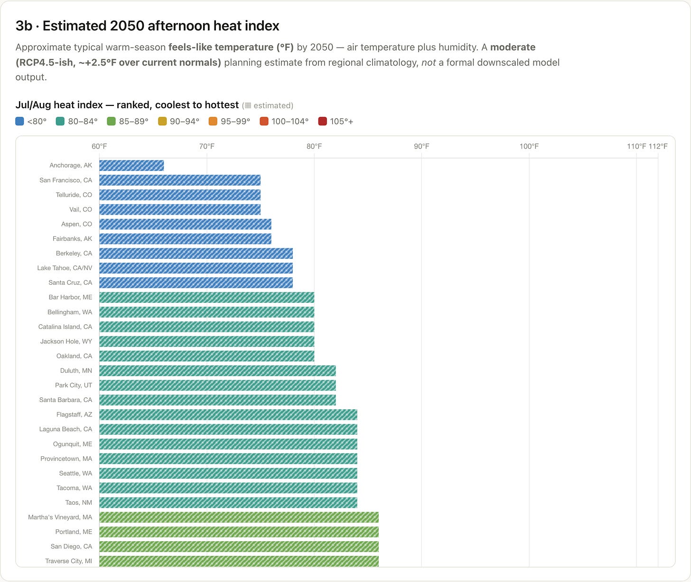The image size is (691, 582).
Task: Click the hatched 'estimated' marker icon
Action: pos(248,105)
